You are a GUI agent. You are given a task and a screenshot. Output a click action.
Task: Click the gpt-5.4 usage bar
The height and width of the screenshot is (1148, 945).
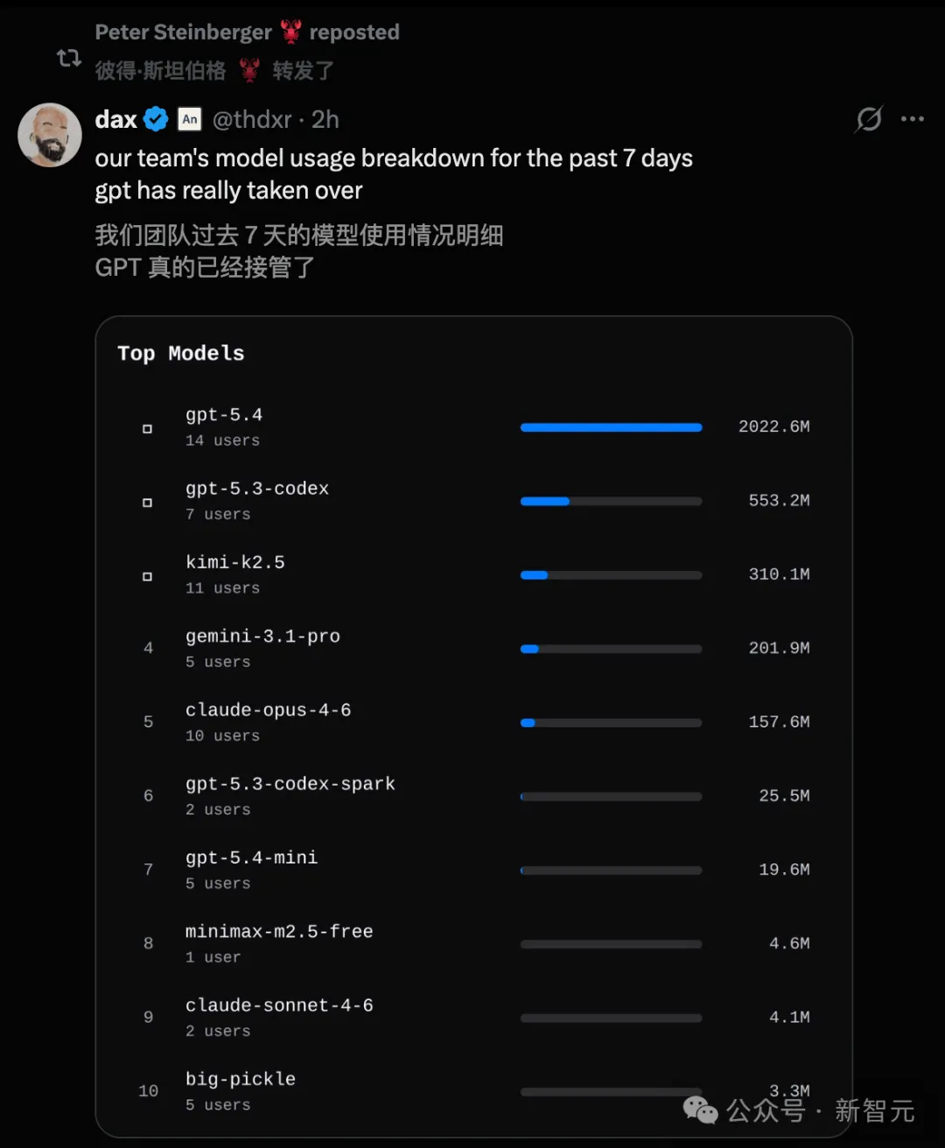tap(611, 427)
